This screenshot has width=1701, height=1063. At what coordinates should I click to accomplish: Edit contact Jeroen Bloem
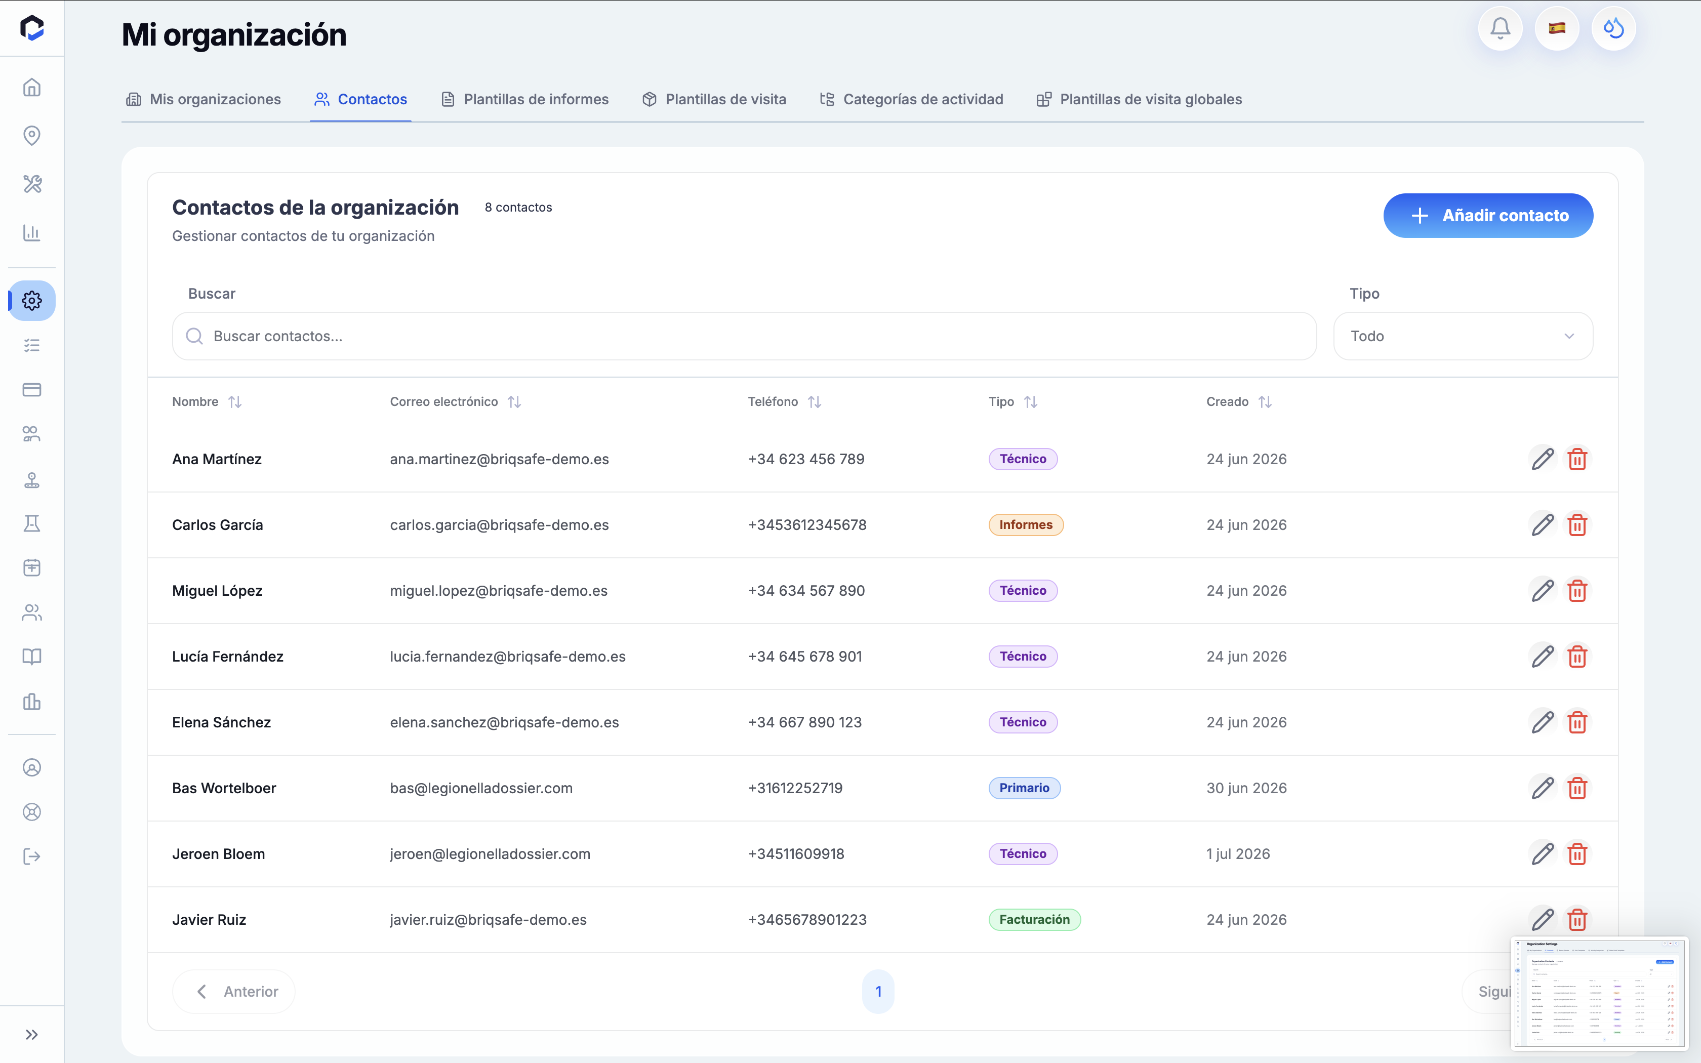pyautogui.click(x=1542, y=854)
